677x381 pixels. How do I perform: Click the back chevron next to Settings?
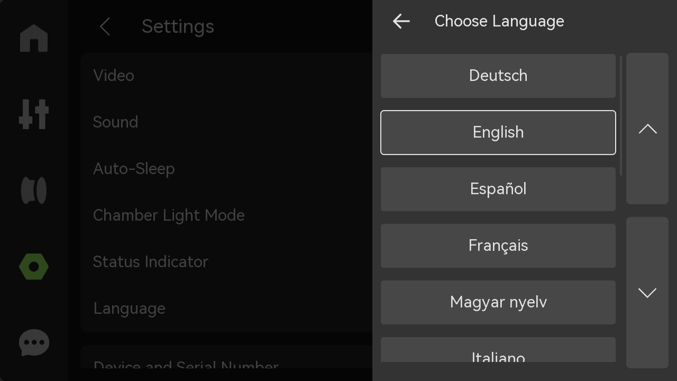(x=105, y=26)
